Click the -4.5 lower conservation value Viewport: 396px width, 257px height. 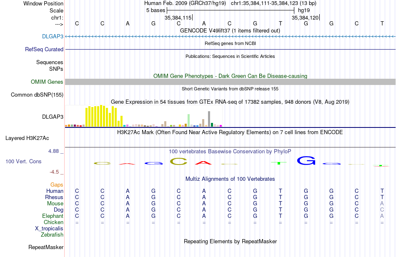pos(54,172)
